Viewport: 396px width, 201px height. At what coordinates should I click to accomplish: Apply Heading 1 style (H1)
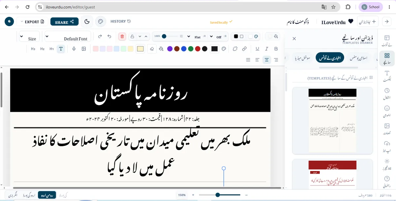51,49
